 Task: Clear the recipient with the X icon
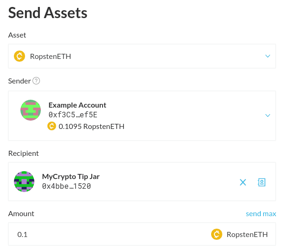tap(243, 182)
